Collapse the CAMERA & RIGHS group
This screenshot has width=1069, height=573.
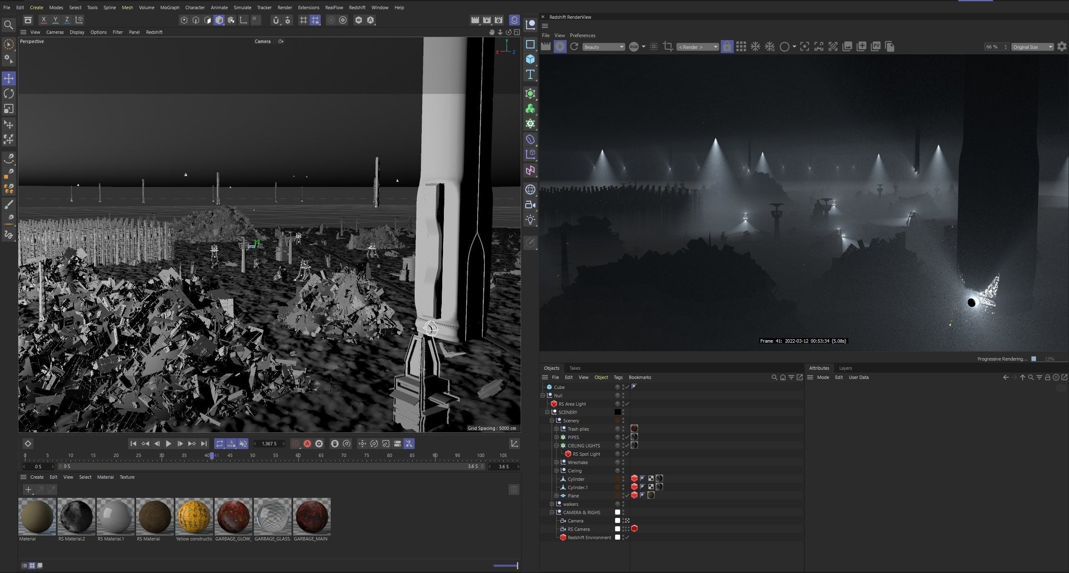point(552,512)
